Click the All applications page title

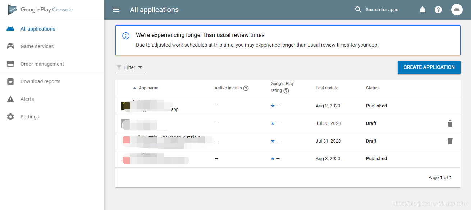[x=154, y=10]
